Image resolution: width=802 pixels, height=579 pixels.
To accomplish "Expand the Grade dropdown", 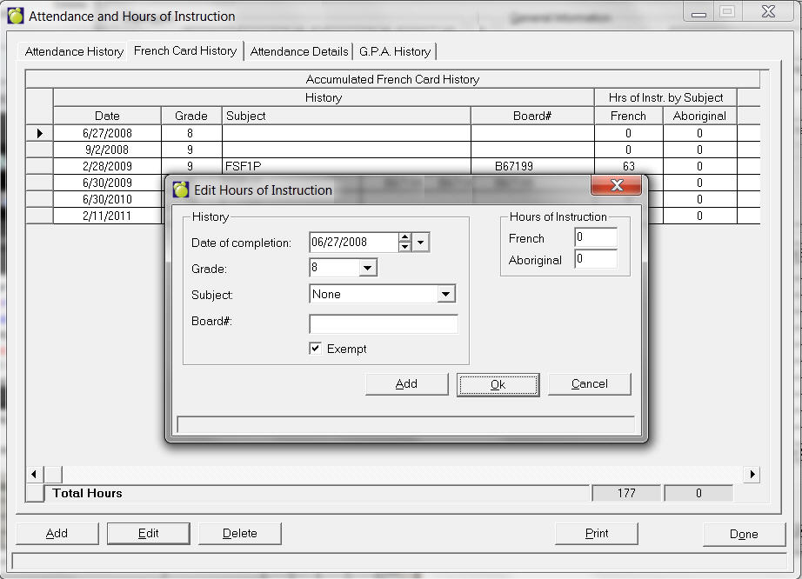I will pyautogui.click(x=368, y=269).
